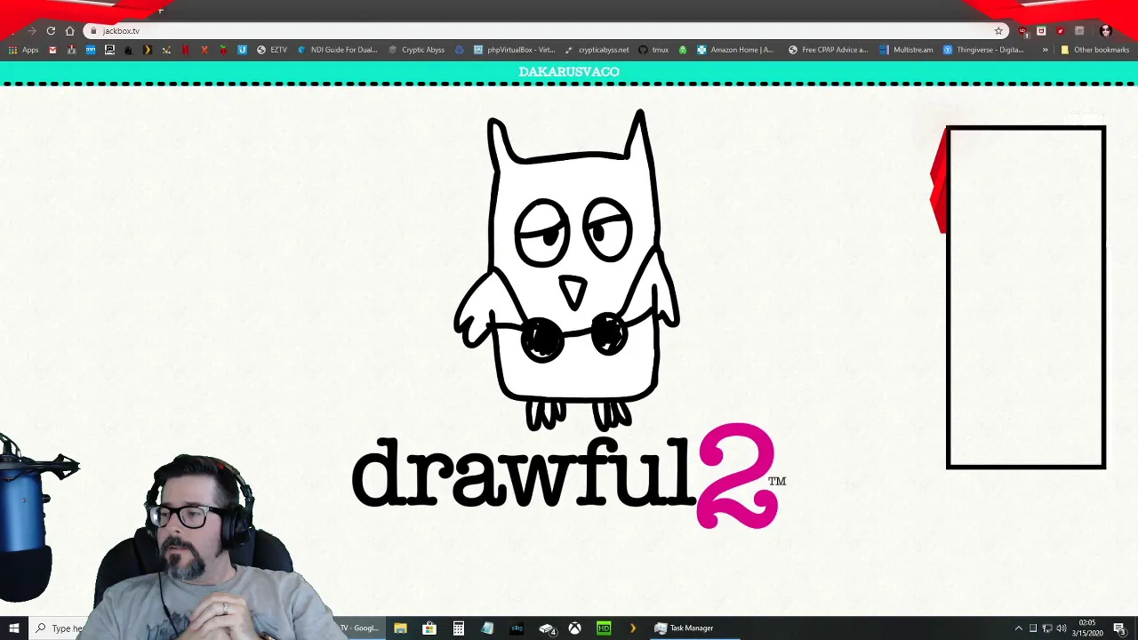Open Microsoft Store from the taskbar
Viewport: 1138px width, 640px height.
(x=429, y=628)
